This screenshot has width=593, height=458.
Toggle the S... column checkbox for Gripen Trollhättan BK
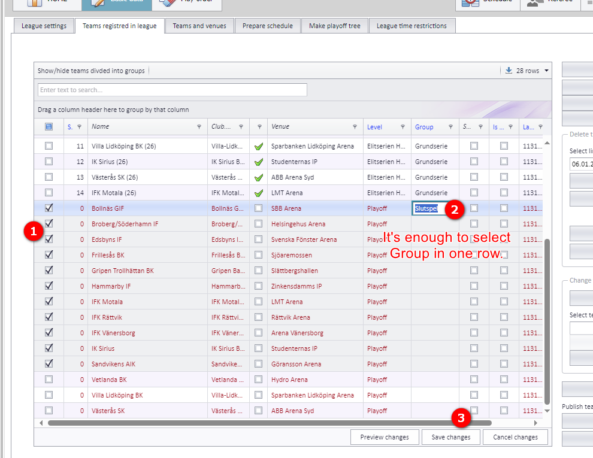[x=474, y=270]
